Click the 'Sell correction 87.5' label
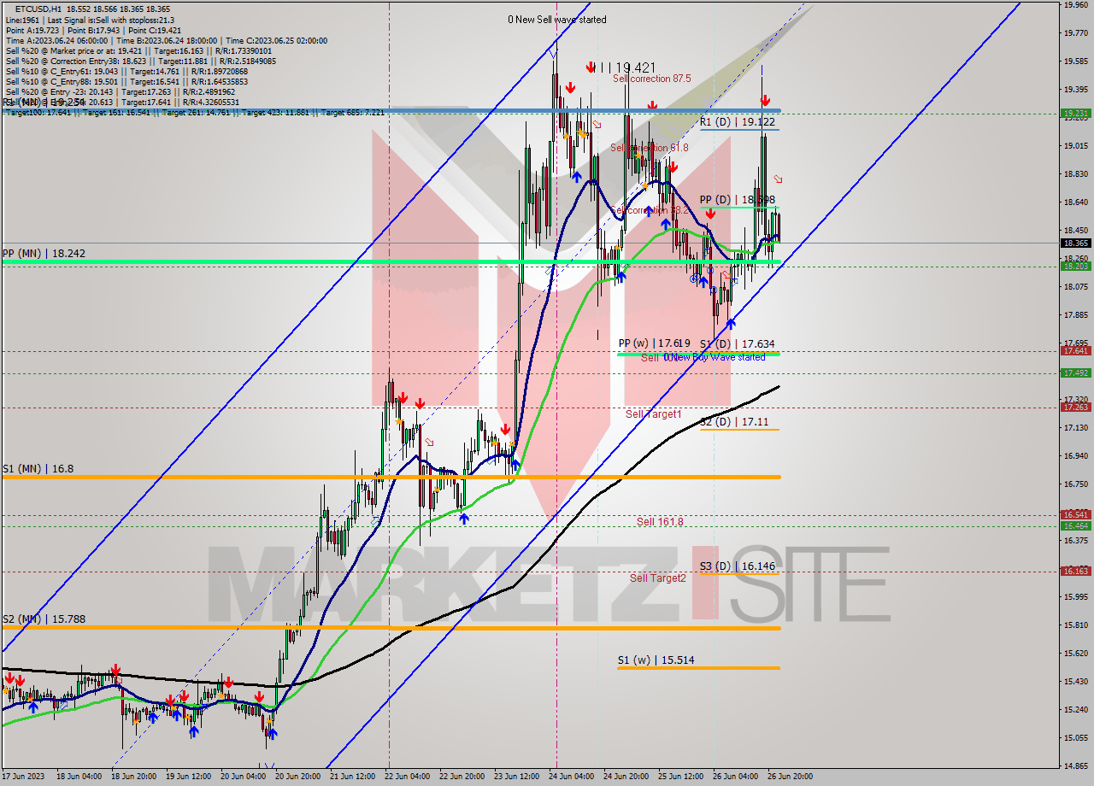The image size is (1094, 786). [652, 79]
